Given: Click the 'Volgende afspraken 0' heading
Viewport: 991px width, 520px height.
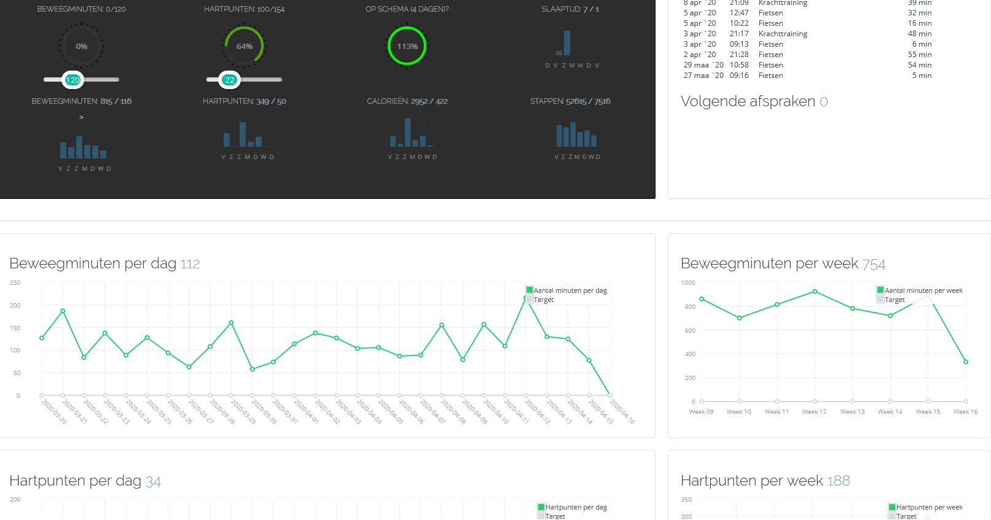Looking at the screenshot, I should 754,101.
